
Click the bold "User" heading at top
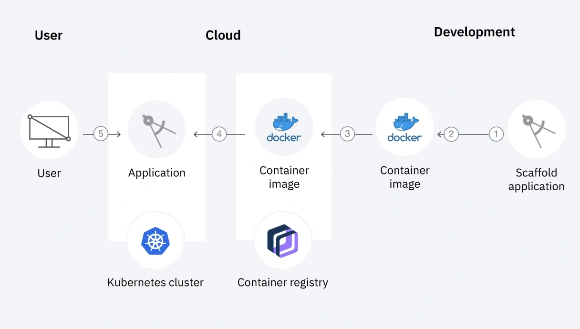pos(49,35)
